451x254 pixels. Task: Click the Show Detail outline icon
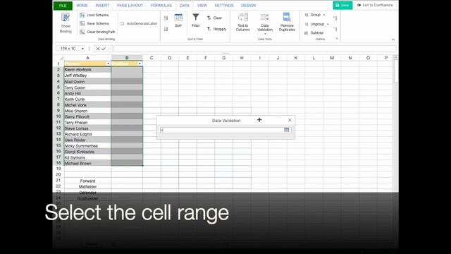tap(335, 18)
